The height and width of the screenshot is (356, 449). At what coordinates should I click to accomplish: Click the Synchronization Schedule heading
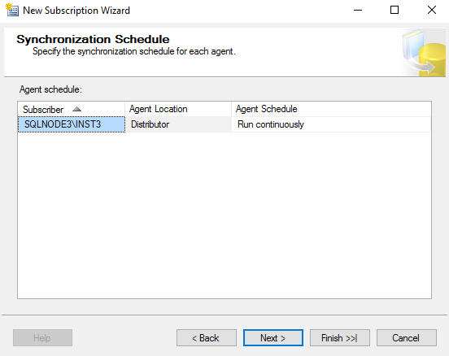(93, 39)
